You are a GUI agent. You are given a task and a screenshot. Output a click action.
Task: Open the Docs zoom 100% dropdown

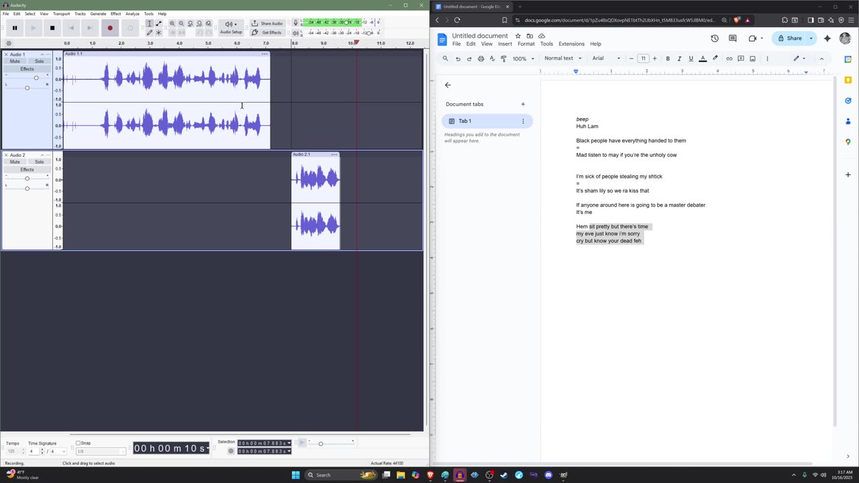click(x=522, y=59)
